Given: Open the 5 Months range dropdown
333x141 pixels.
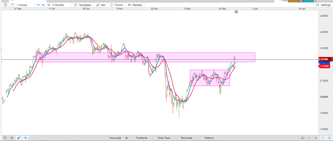Looking at the screenshot, I should [x=61, y=5].
